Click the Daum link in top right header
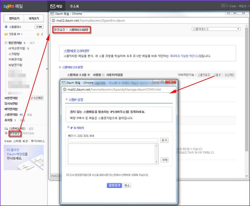This screenshot has width=250, height=206. pyautogui.click(x=233, y=6)
